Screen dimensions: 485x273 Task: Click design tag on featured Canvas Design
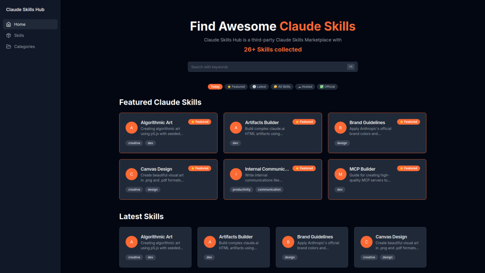pyautogui.click(x=152, y=190)
